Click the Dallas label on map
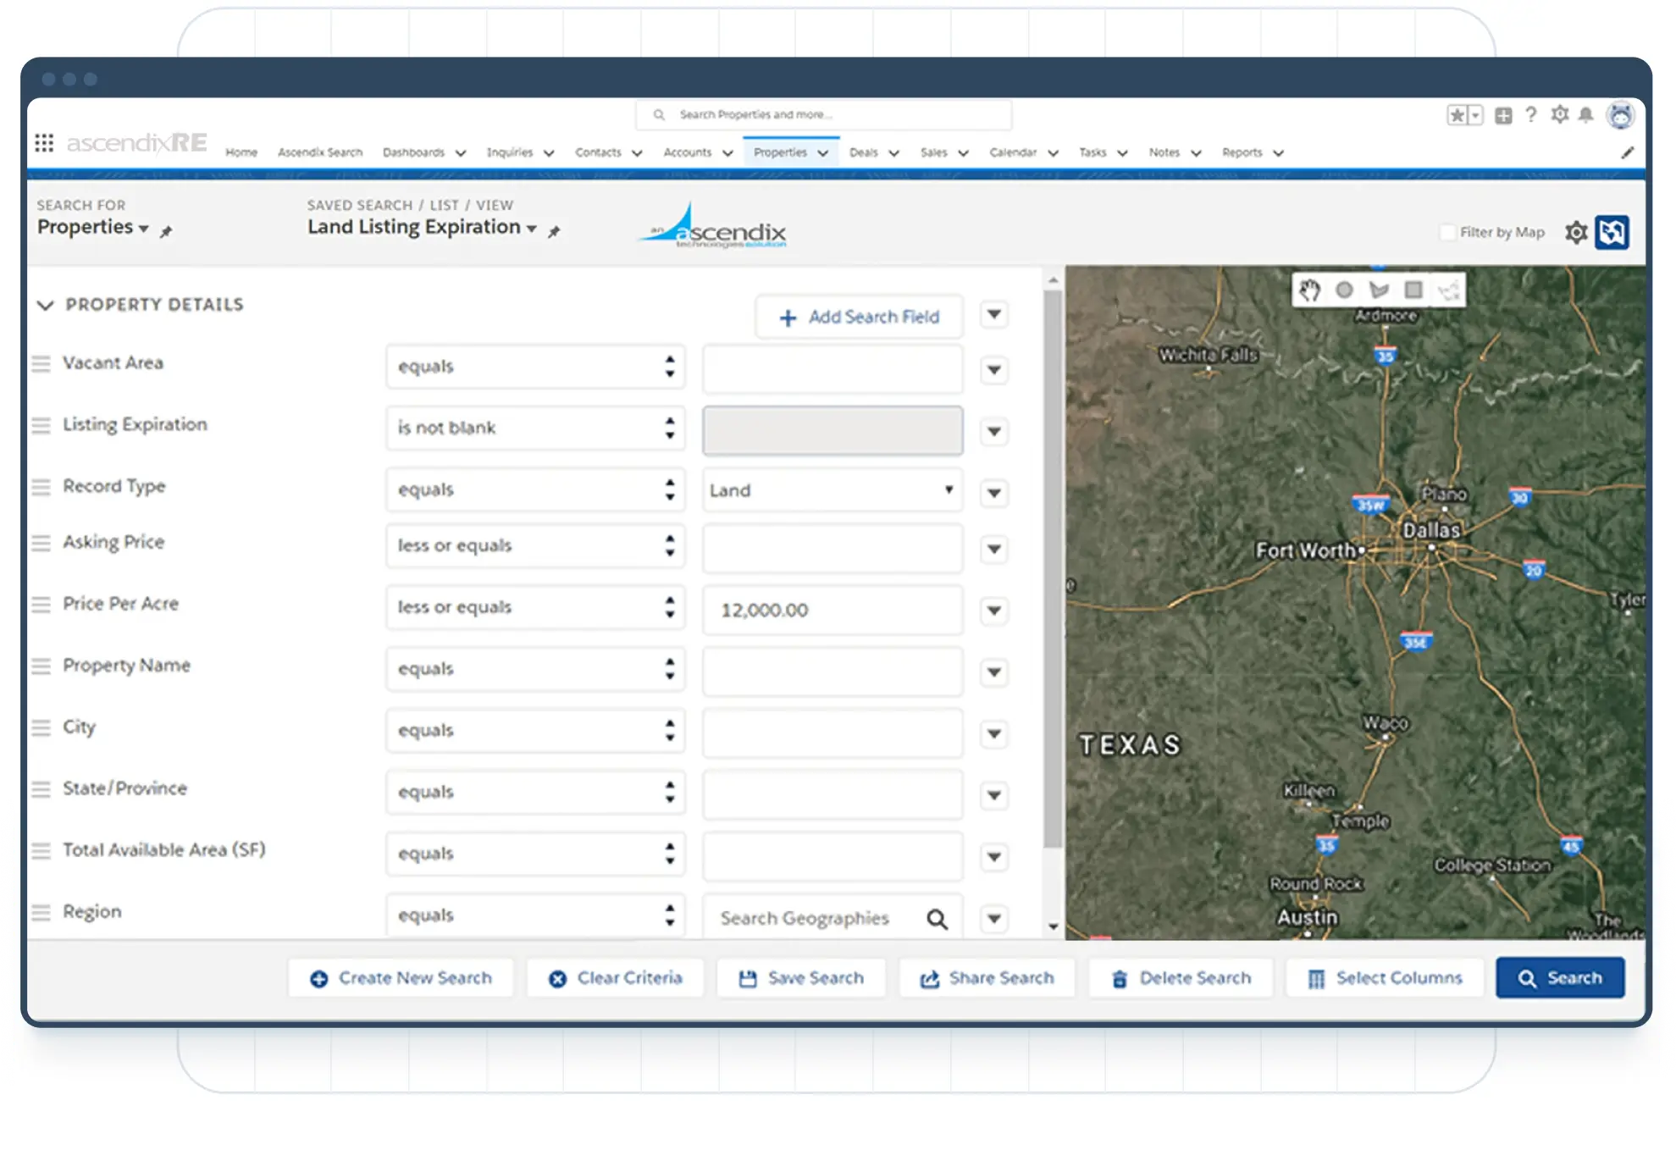This screenshot has height=1172, width=1676. tap(1431, 530)
